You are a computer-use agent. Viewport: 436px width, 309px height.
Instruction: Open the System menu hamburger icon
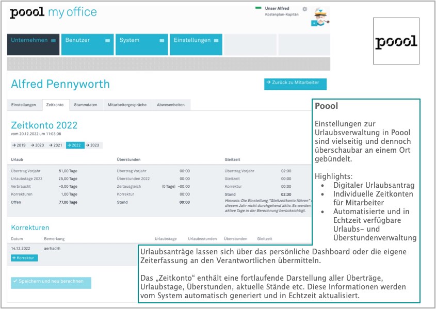pyautogui.click(x=162, y=40)
